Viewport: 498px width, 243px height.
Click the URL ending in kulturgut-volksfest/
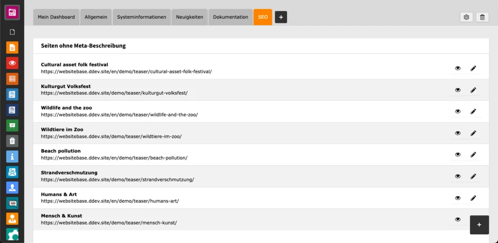pyautogui.click(x=114, y=93)
